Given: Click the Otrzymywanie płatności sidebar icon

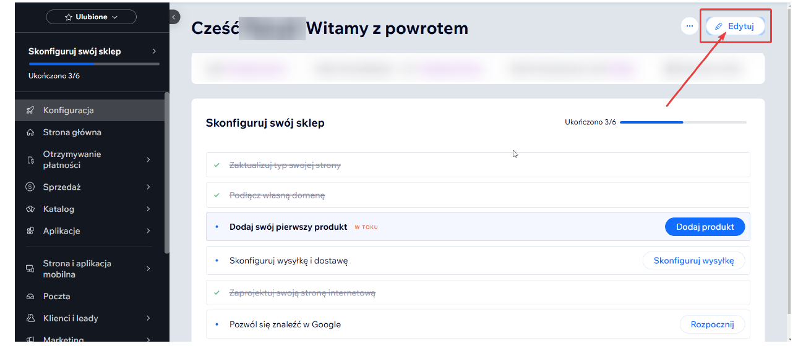Looking at the screenshot, I should [30, 160].
